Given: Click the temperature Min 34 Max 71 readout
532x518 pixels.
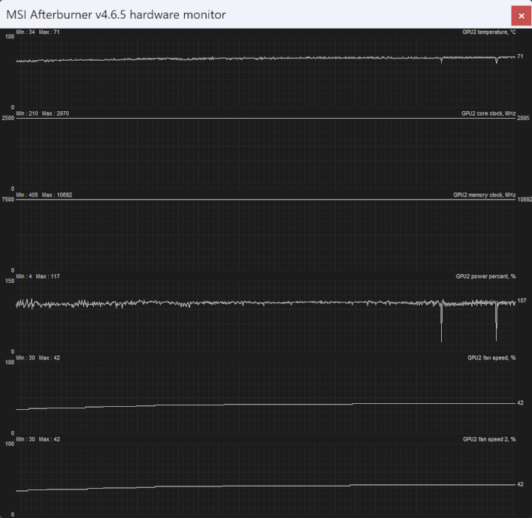Looking at the screenshot, I should pos(38,32).
